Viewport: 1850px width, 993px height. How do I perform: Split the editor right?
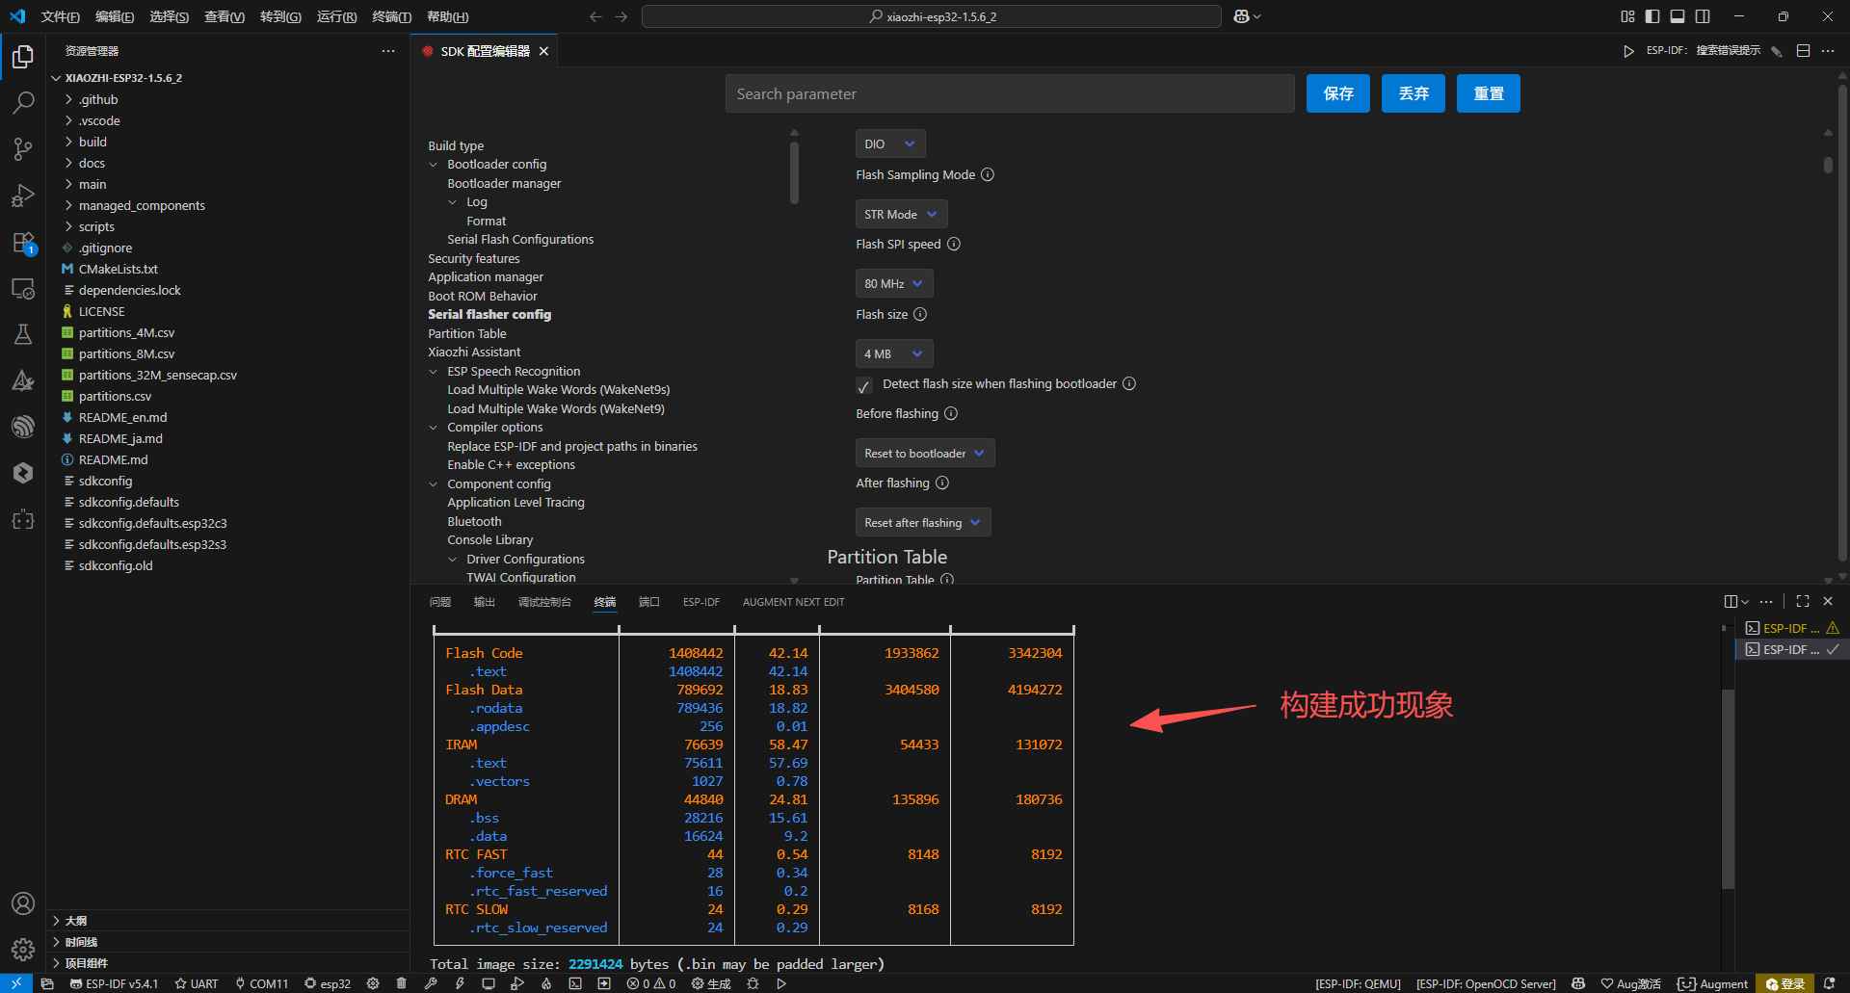point(1803,51)
